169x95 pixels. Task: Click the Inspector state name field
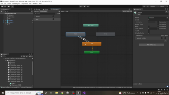tap(151, 12)
